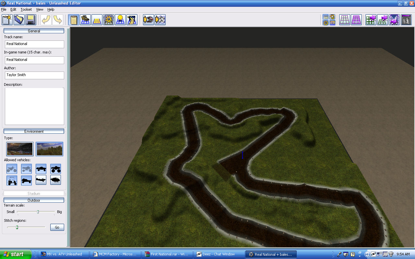This screenshot has height=259, width=415.
Task: Toggle golf cart as allowed vehicle
Action: [12, 180]
